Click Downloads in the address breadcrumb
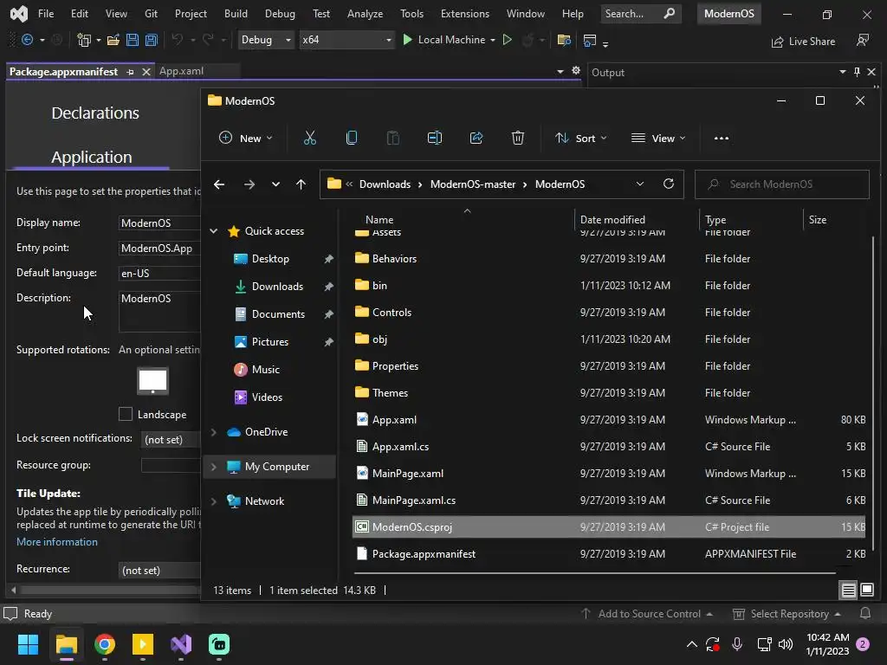The height and width of the screenshot is (665, 887). (x=385, y=184)
